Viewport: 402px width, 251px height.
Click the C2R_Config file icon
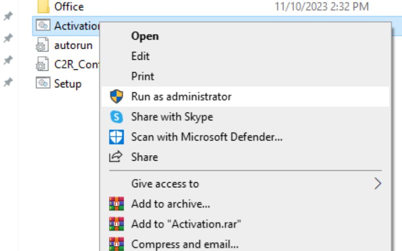(42, 64)
